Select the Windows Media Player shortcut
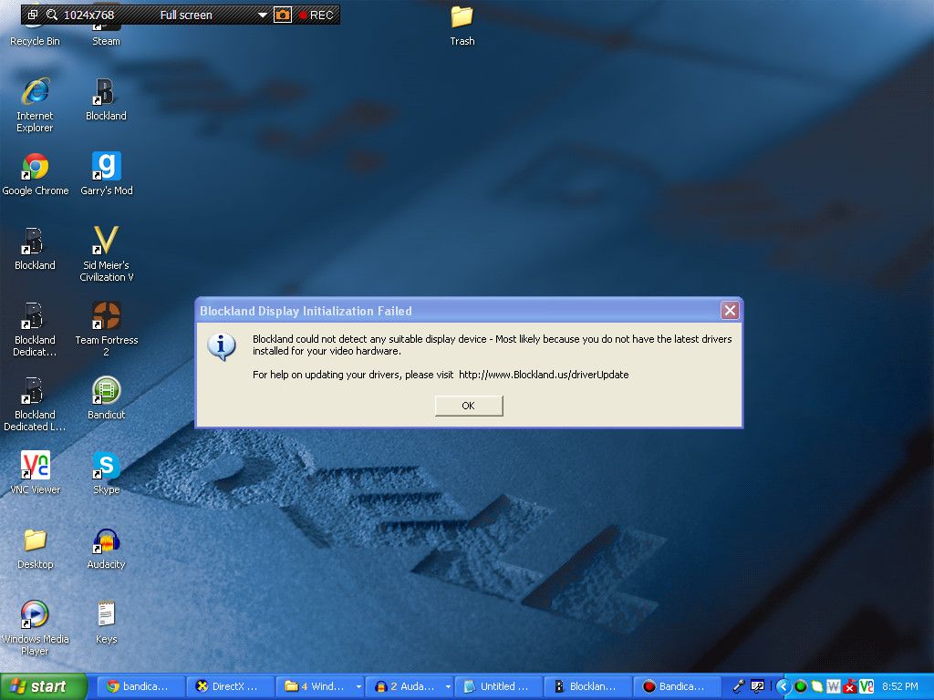 click(x=36, y=628)
